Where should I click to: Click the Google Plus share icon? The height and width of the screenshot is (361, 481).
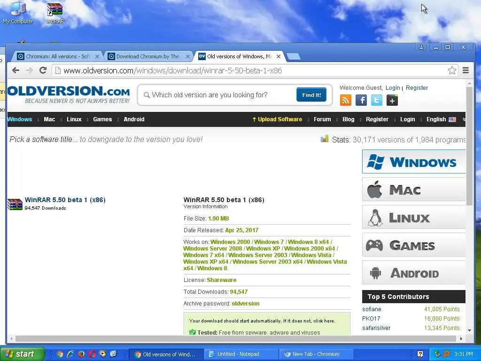click(392, 100)
